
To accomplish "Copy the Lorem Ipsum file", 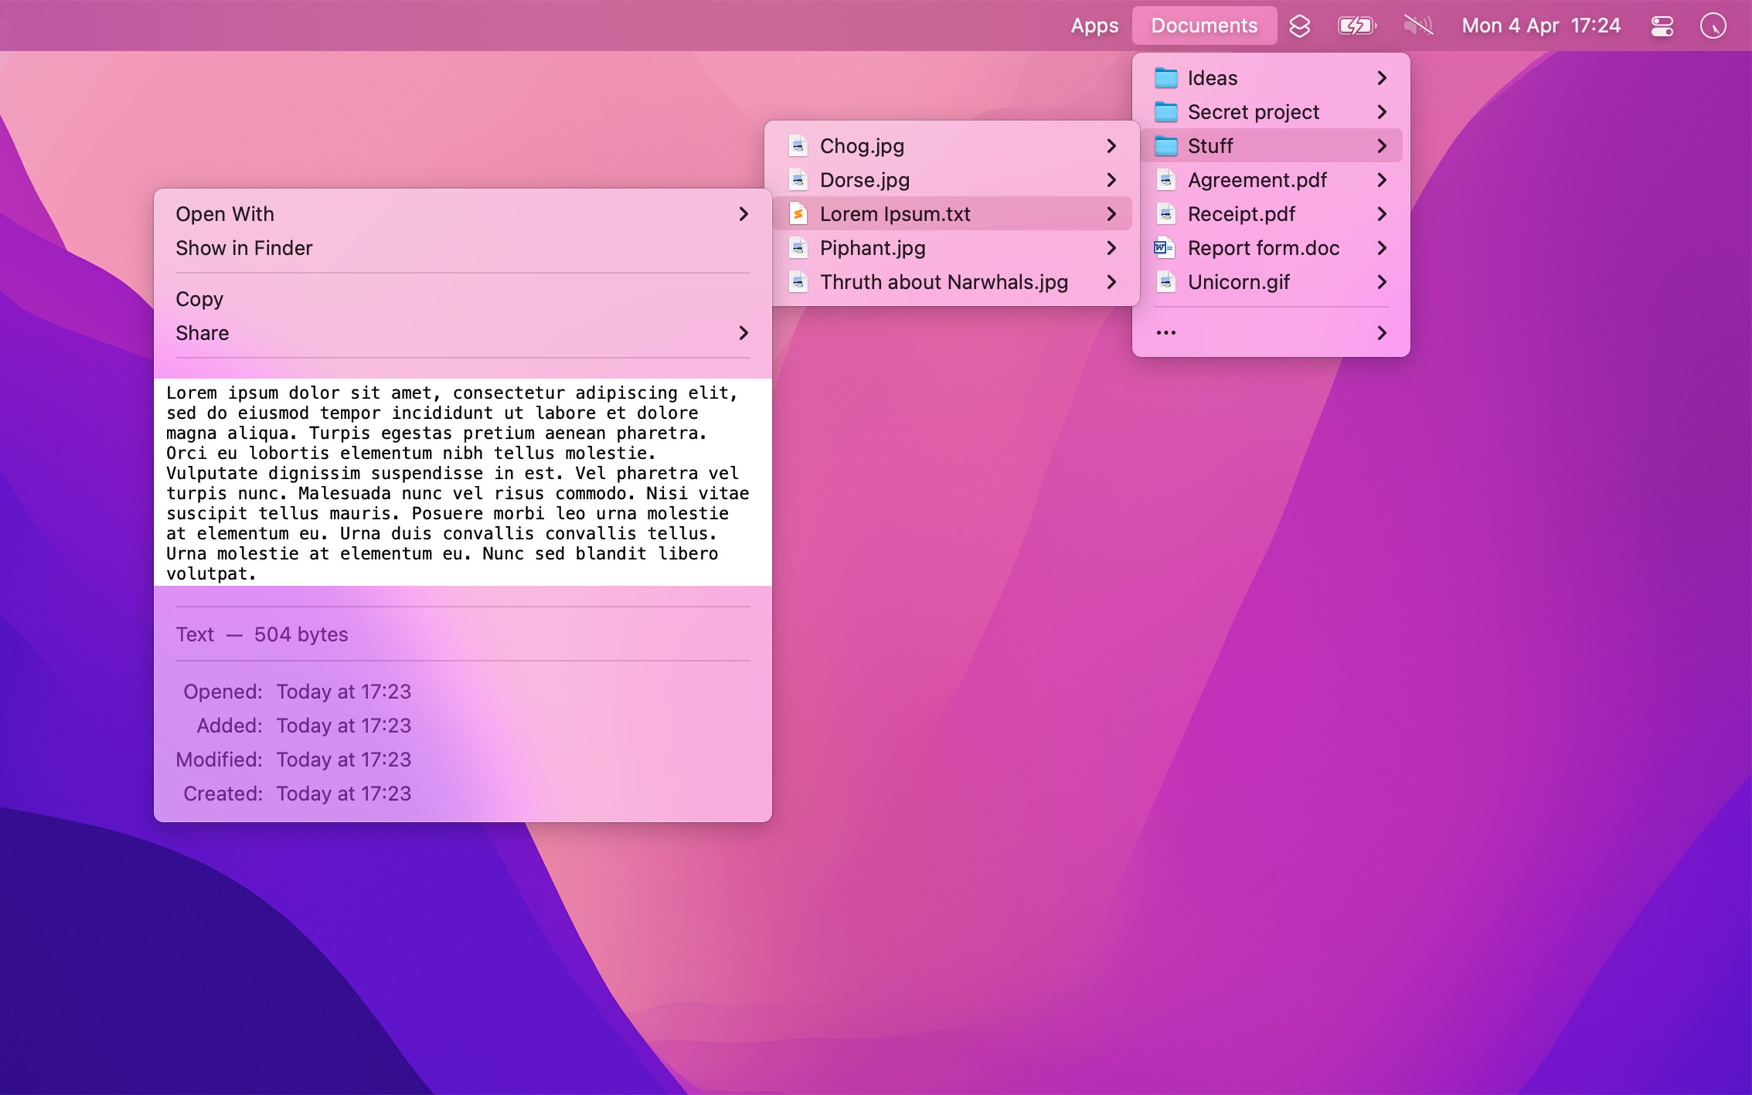I will 200,298.
